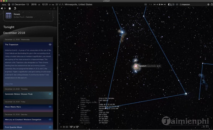Select the December 13, 2018 Thursday header
Viewport: 213px width, 130px height.
(16, 89)
